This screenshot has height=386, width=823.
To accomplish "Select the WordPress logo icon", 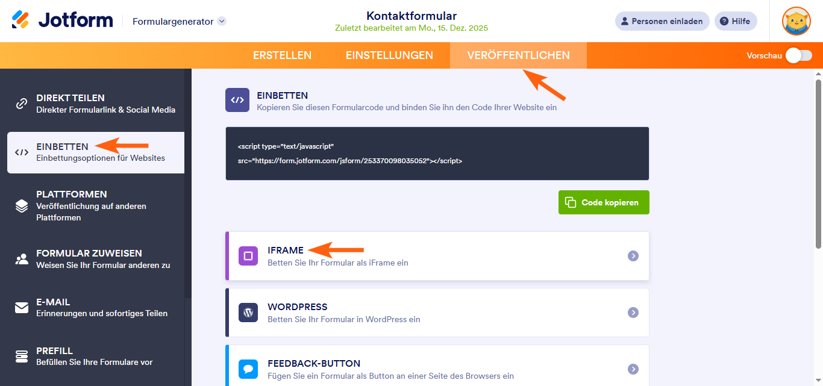I will tap(248, 313).
